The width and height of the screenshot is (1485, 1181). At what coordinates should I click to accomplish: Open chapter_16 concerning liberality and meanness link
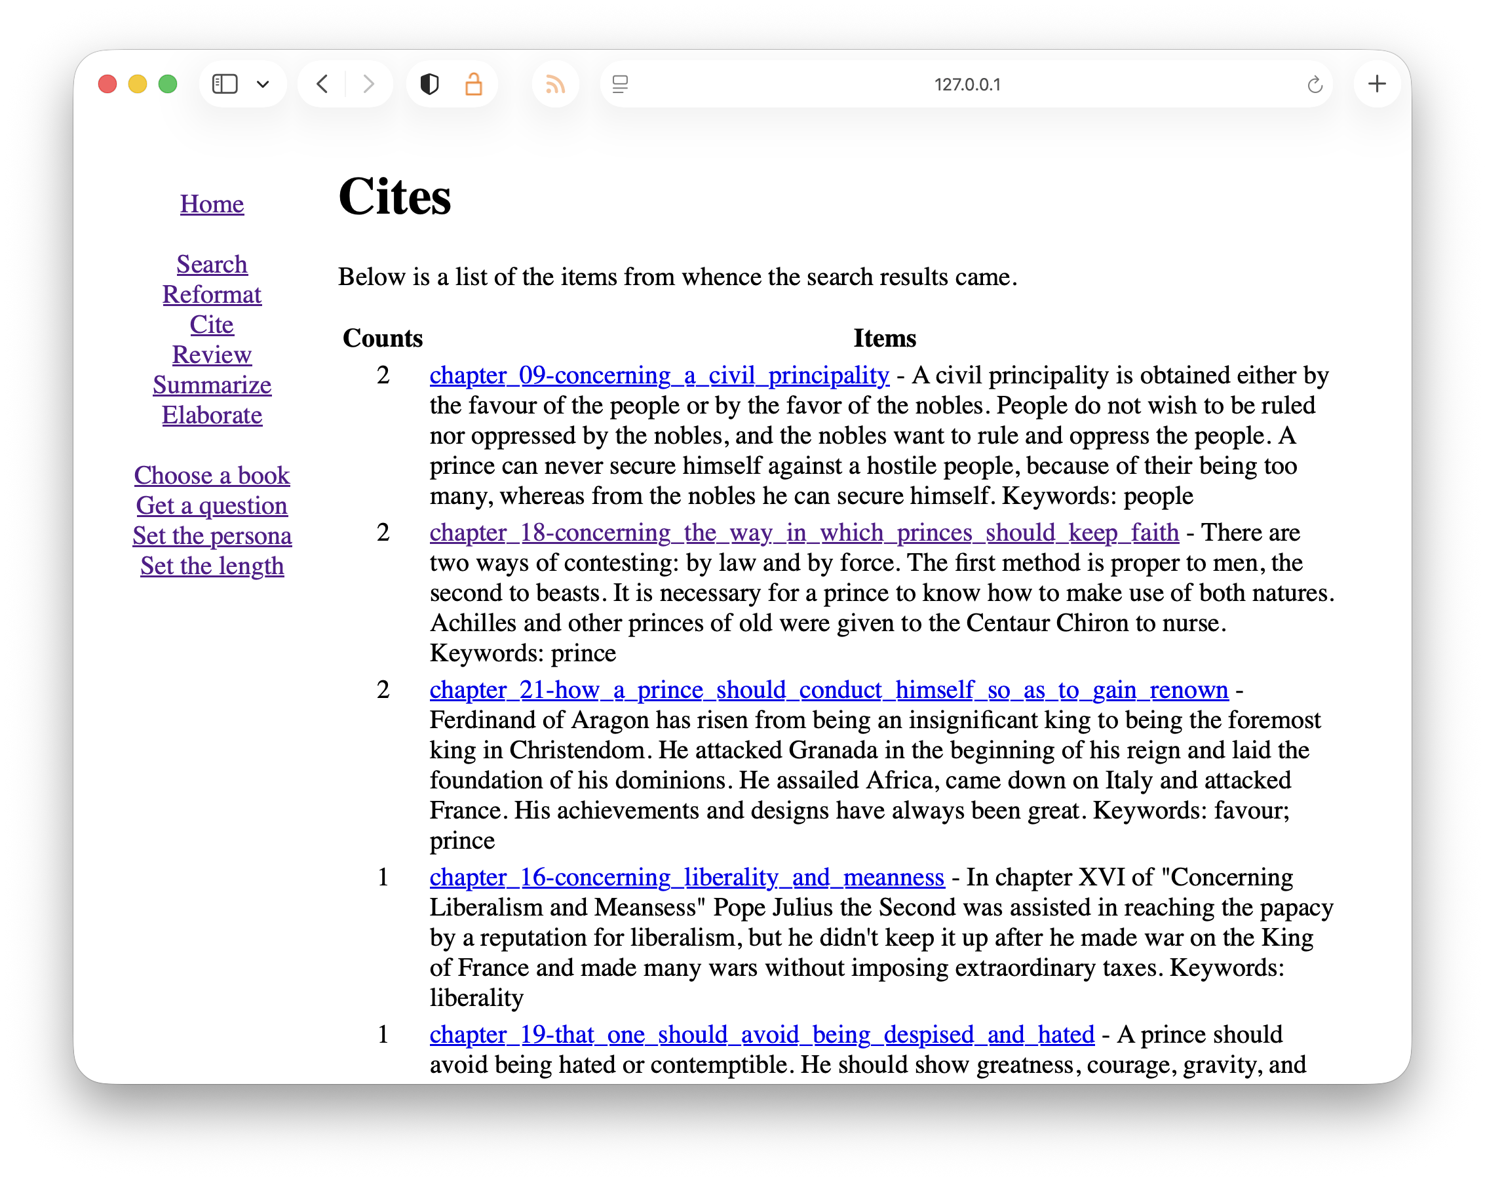click(686, 878)
